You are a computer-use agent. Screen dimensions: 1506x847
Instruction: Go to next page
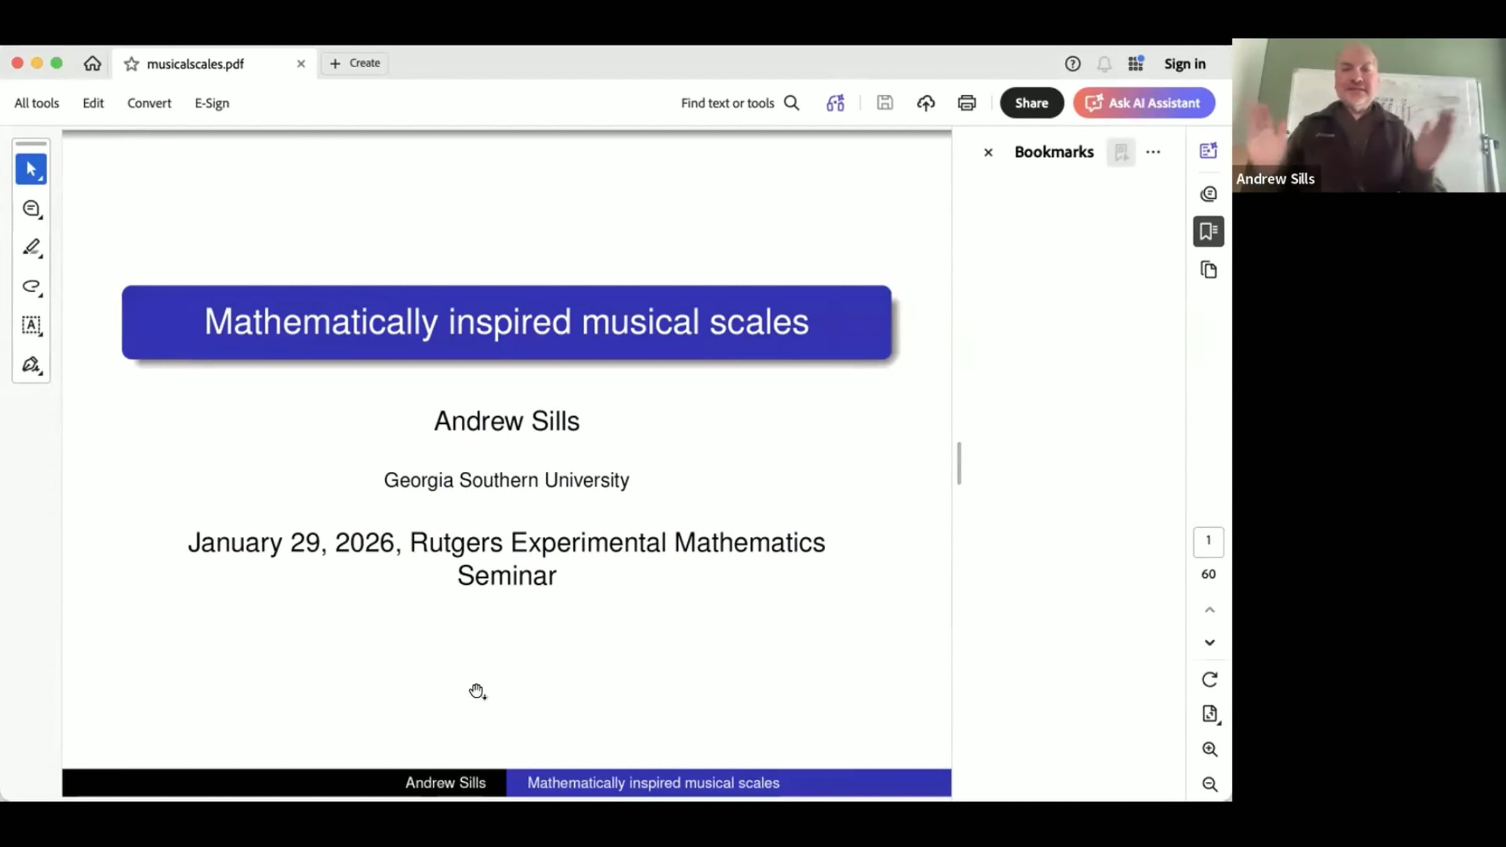click(x=1210, y=642)
